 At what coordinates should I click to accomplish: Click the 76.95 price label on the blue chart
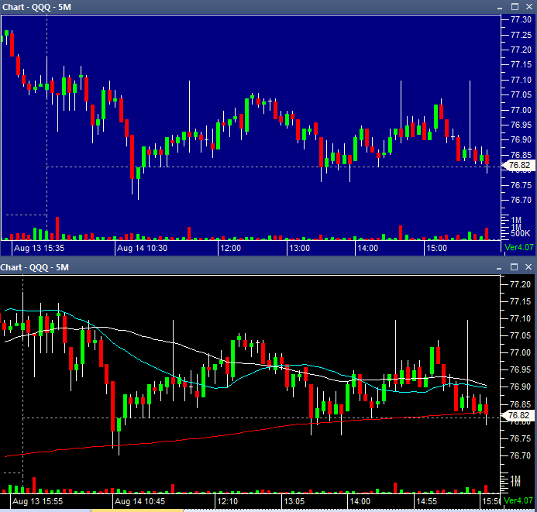(x=521, y=125)
